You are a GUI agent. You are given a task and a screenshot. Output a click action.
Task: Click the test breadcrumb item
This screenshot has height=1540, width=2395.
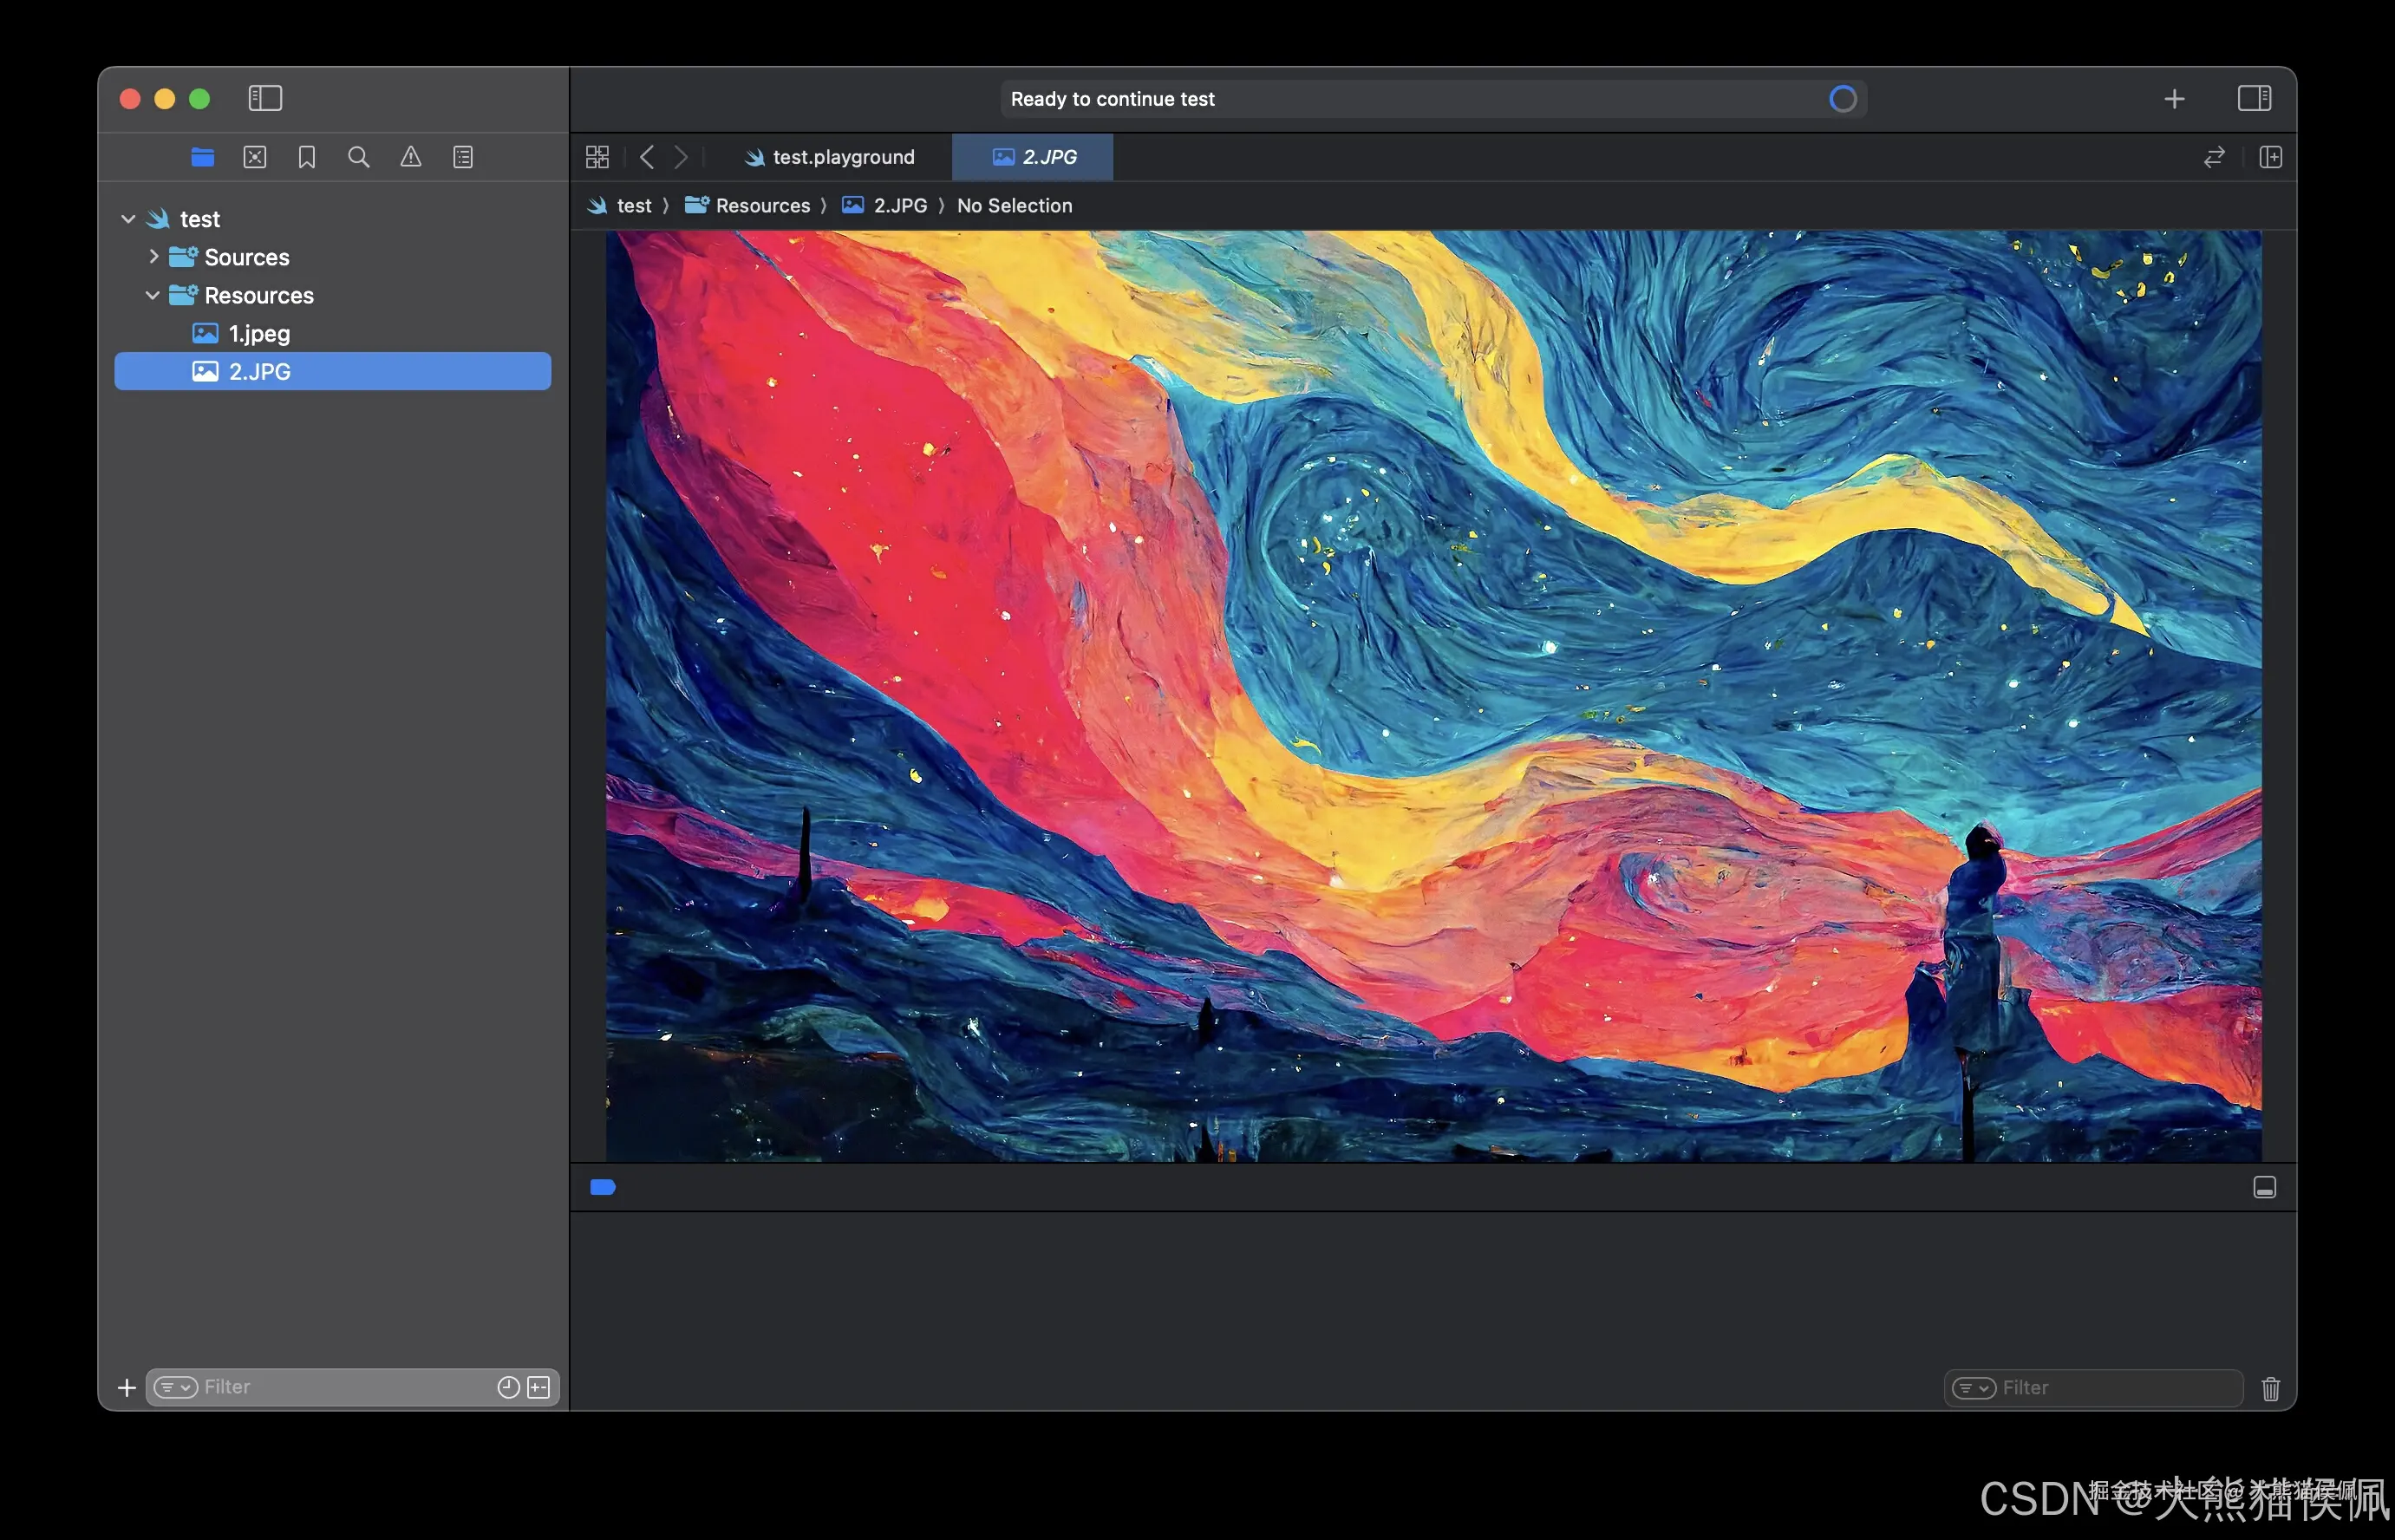pyautogui.click(x=621, y=205)
